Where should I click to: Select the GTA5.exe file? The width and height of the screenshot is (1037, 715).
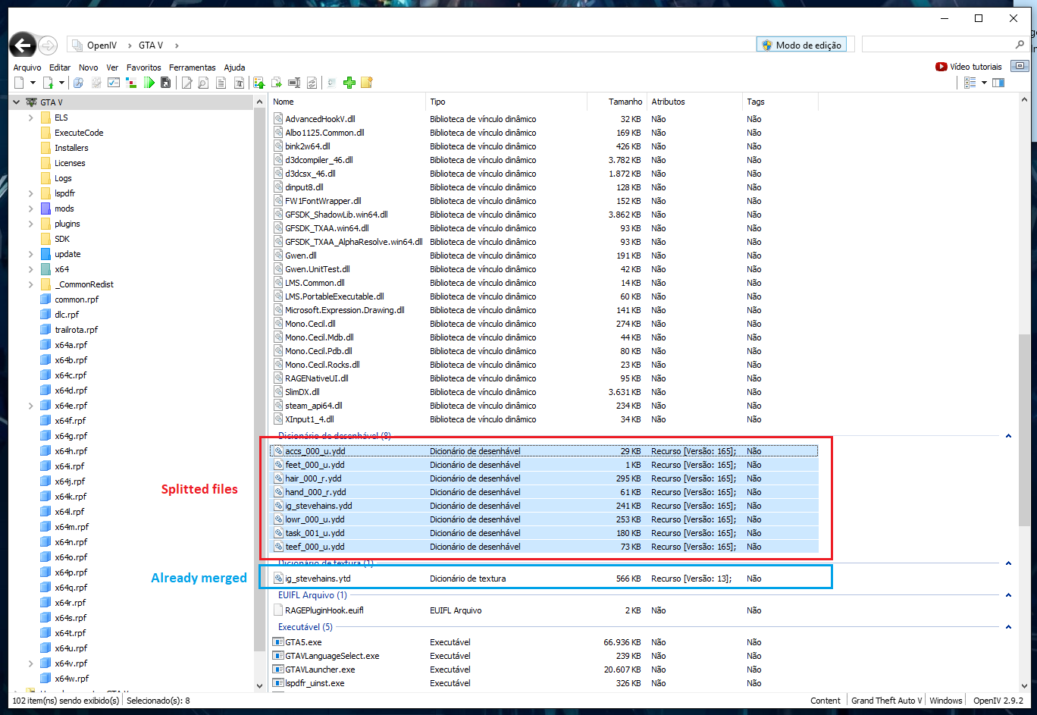[x=545, y=642]
